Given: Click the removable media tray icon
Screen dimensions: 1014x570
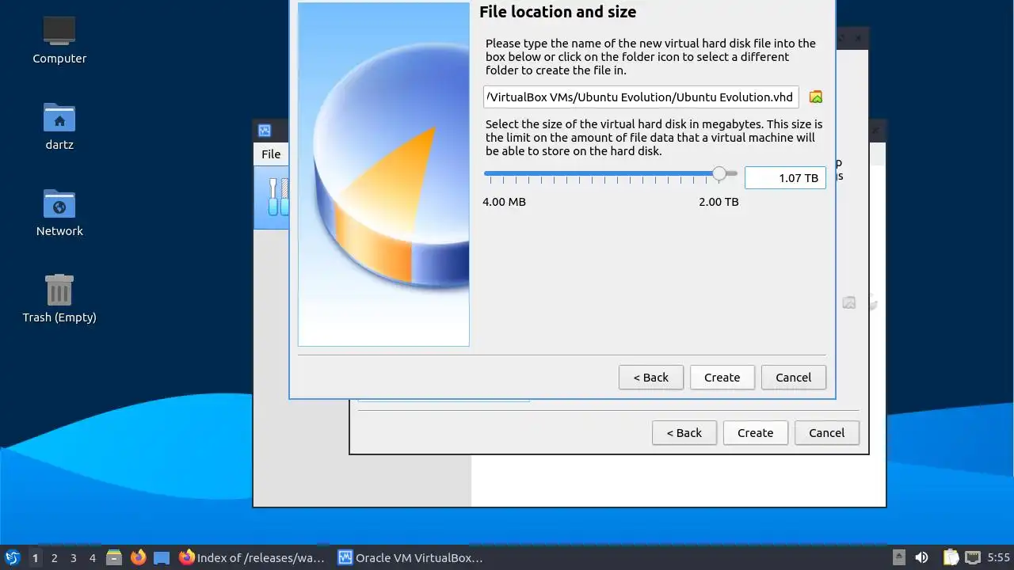Looking at the screenshot, I should tap(899, 557).
